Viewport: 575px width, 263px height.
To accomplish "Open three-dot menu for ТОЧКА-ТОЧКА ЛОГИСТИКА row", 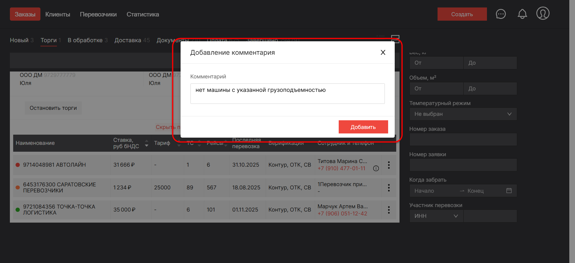I will coord(389,210).
